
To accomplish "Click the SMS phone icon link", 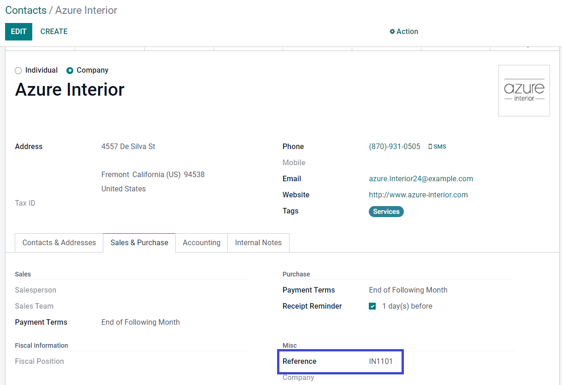I will coord(437,147).
